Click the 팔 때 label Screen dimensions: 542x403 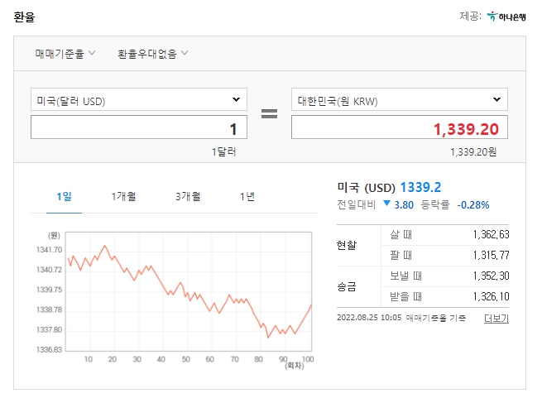tap(401, 256)
